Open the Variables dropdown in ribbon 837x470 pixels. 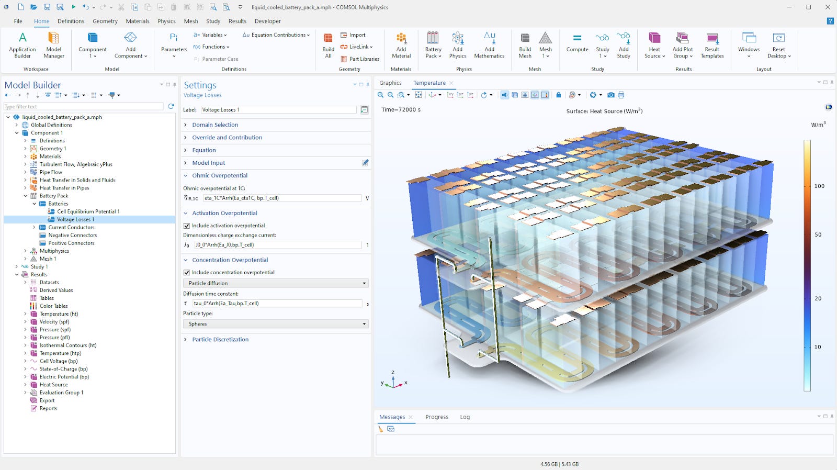point(210,35)
